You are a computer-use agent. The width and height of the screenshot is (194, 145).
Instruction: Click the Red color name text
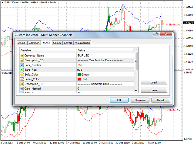[84, 79]
